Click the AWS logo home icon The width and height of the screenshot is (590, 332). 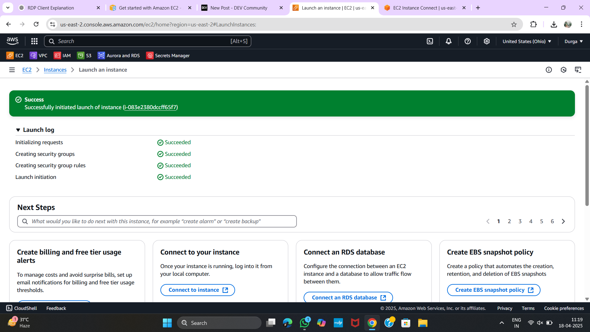click(x=12, y=41)
